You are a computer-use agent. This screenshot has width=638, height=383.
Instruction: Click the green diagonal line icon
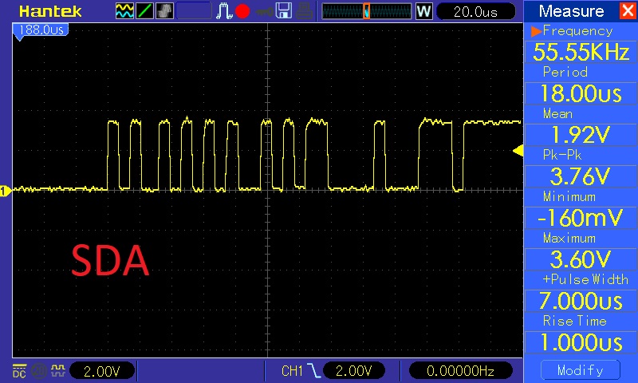pos(144,11)
